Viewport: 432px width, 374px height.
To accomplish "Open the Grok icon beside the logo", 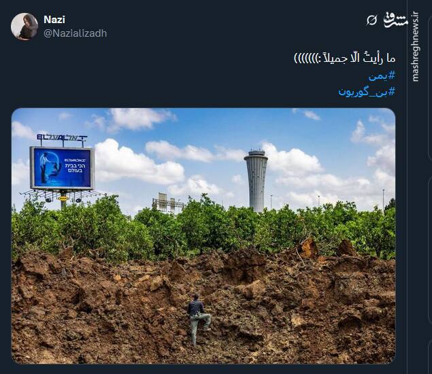I will [x=371, y=20].
